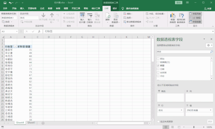215x129 pixels.
Task: Click the Insert Function fx icon
Action: pos(39,31)
